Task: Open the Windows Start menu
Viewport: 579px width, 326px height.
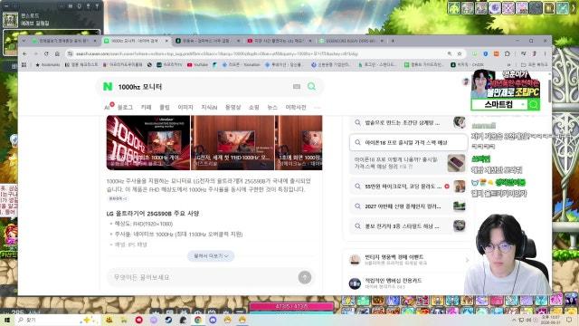Action: pyautogui.click(x=6, y=320)
